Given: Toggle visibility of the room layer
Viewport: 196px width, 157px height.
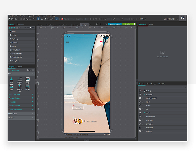Looking at the screenshot, I should [x=140, y=102].
